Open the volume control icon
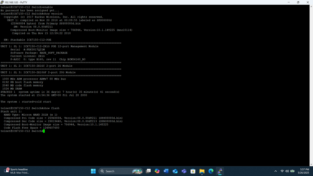The width and height of the screenshot is (313, 176). [x=287, y=171]
